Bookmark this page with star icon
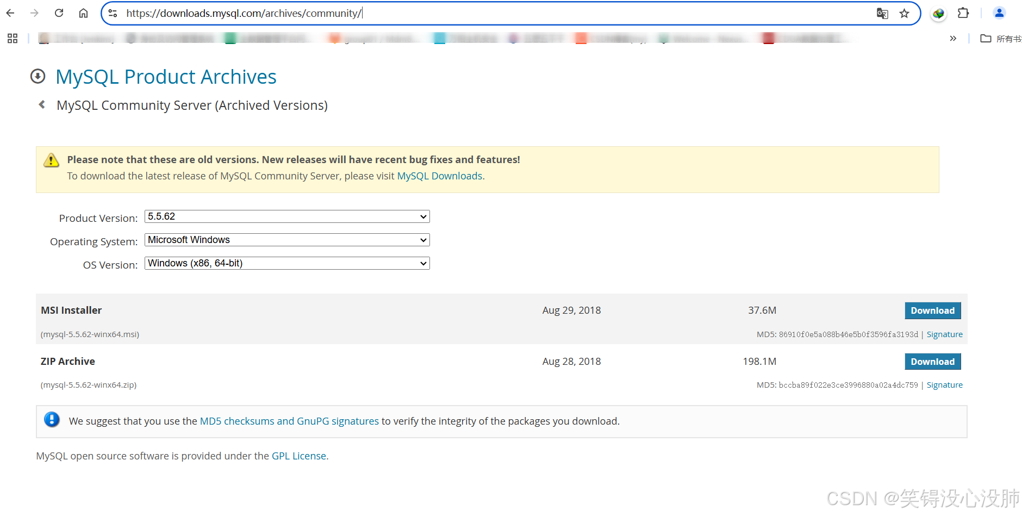This screenshot has width=1022, height=516. [x=904, y=13]
